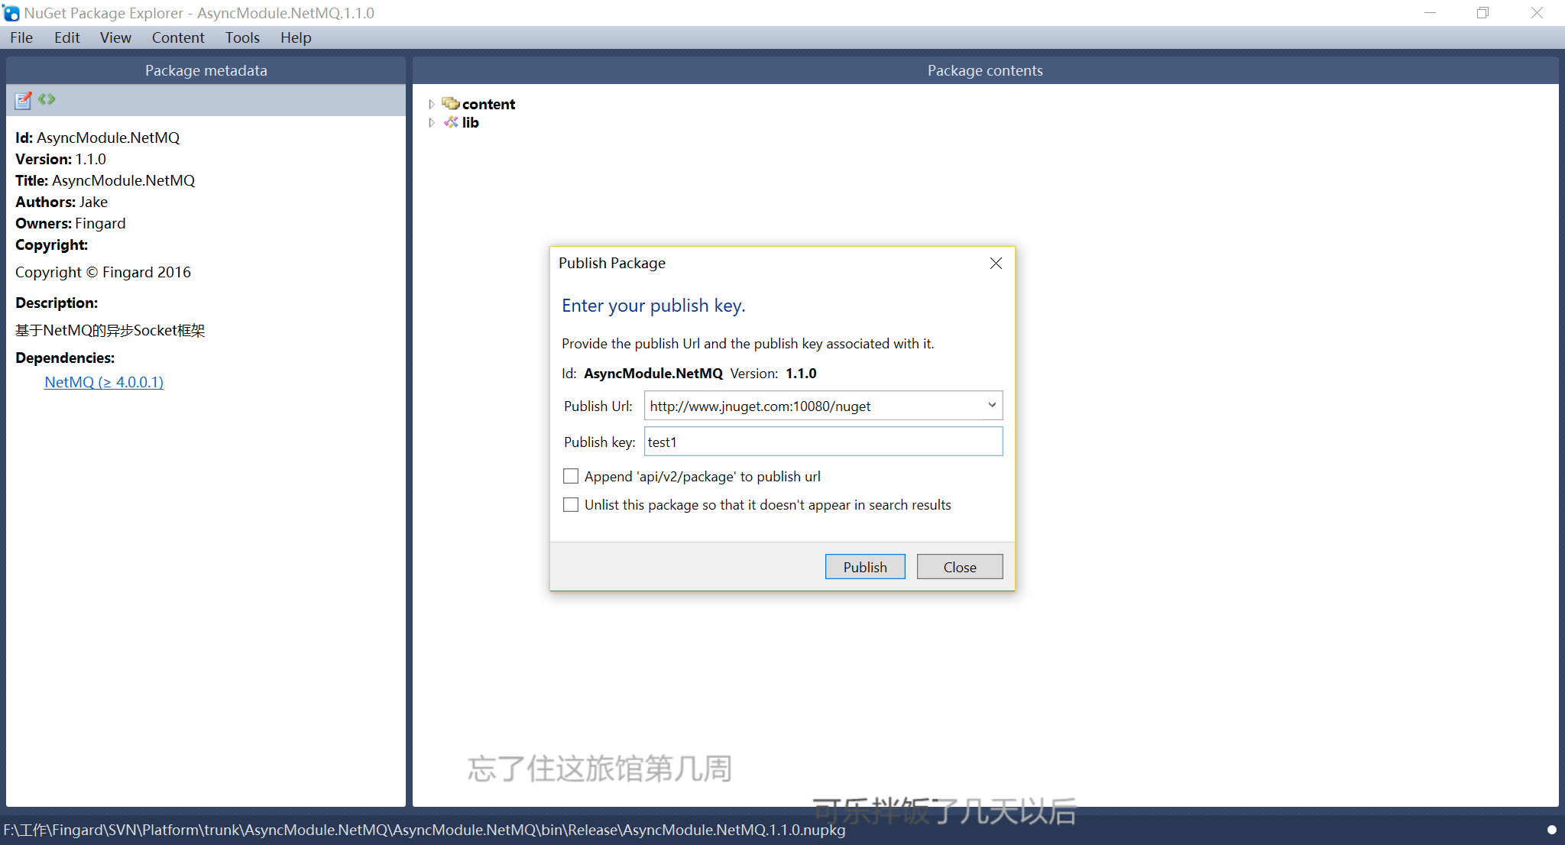Minimize the NuGet Package Explorer window
The width and height of the screenshot is (1565, 845).
(1431, 13)
